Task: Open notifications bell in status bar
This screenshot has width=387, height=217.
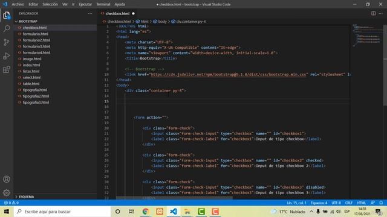Action: [x=381, y=203]
